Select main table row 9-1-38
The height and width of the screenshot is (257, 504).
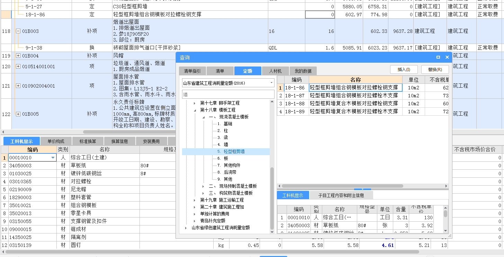[252, 48]
